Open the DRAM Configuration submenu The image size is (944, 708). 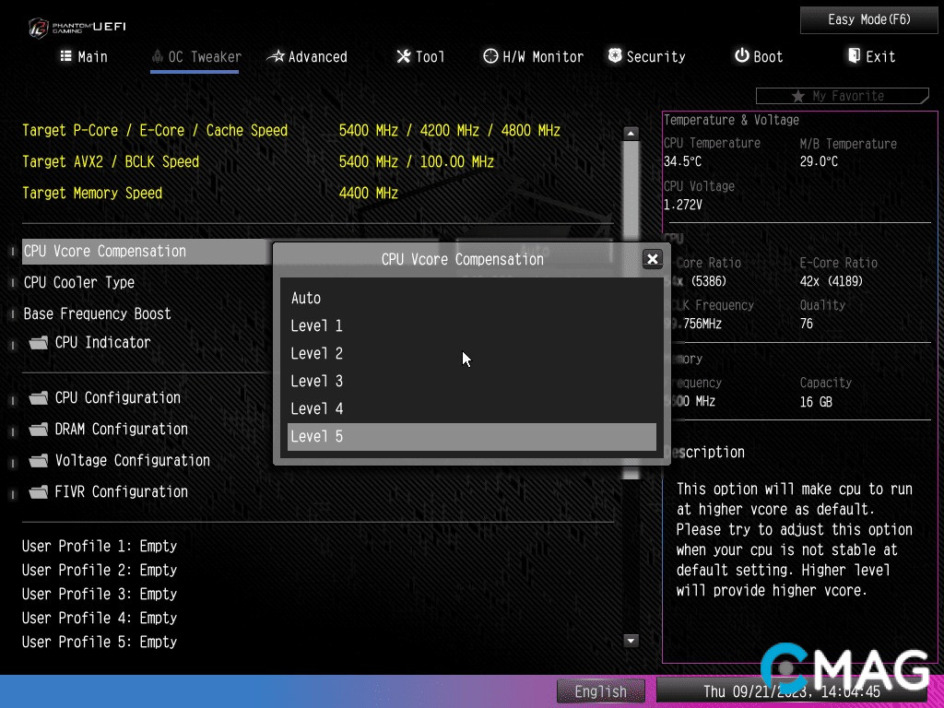(x=121, y=429)
